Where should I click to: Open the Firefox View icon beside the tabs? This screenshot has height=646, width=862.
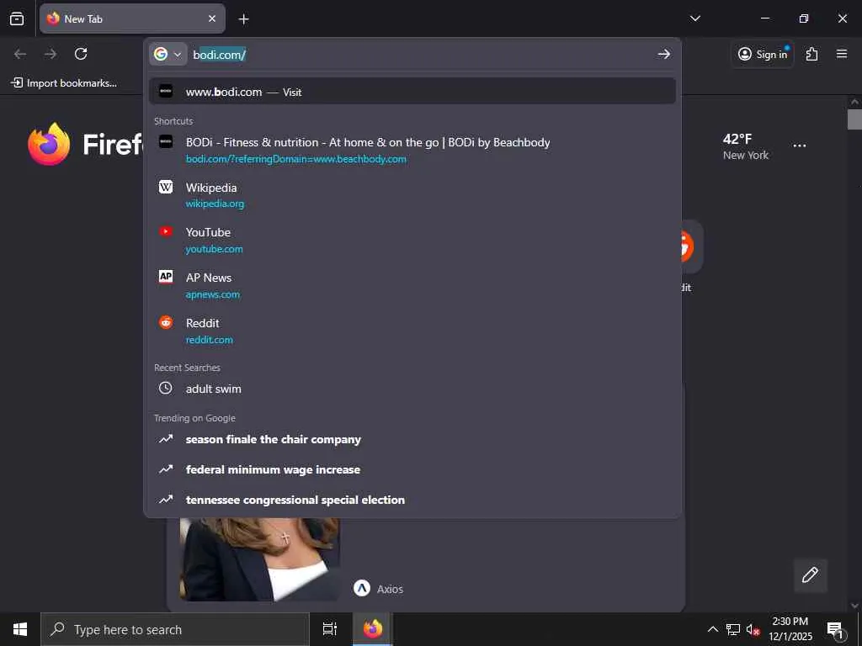17,19
